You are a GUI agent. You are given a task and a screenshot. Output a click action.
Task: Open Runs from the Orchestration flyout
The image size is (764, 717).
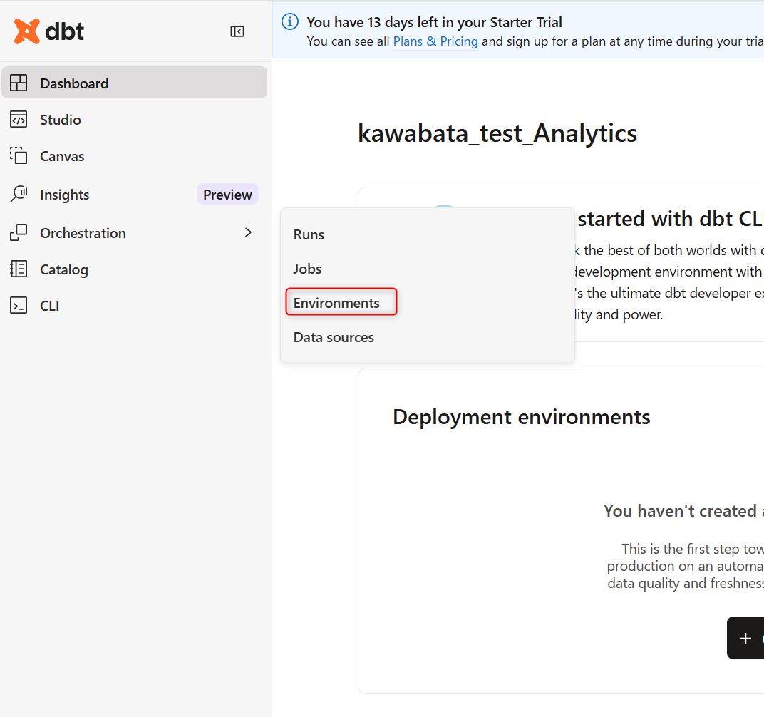pyautogui.click(x=309, y=234)
